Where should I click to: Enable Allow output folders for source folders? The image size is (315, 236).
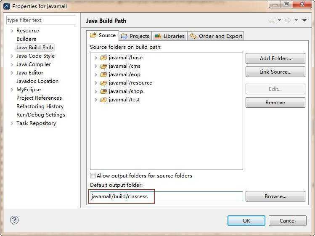point(93,176)
